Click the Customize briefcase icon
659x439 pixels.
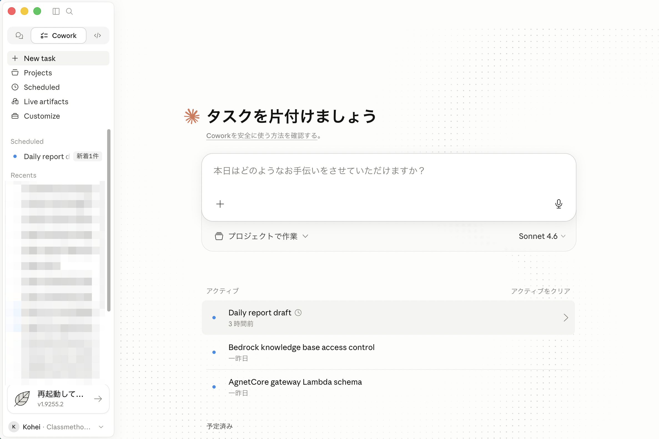tap(15, 116)
